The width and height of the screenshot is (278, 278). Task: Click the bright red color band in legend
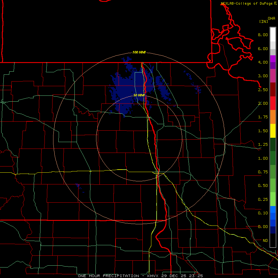click(x=273, y=103)
